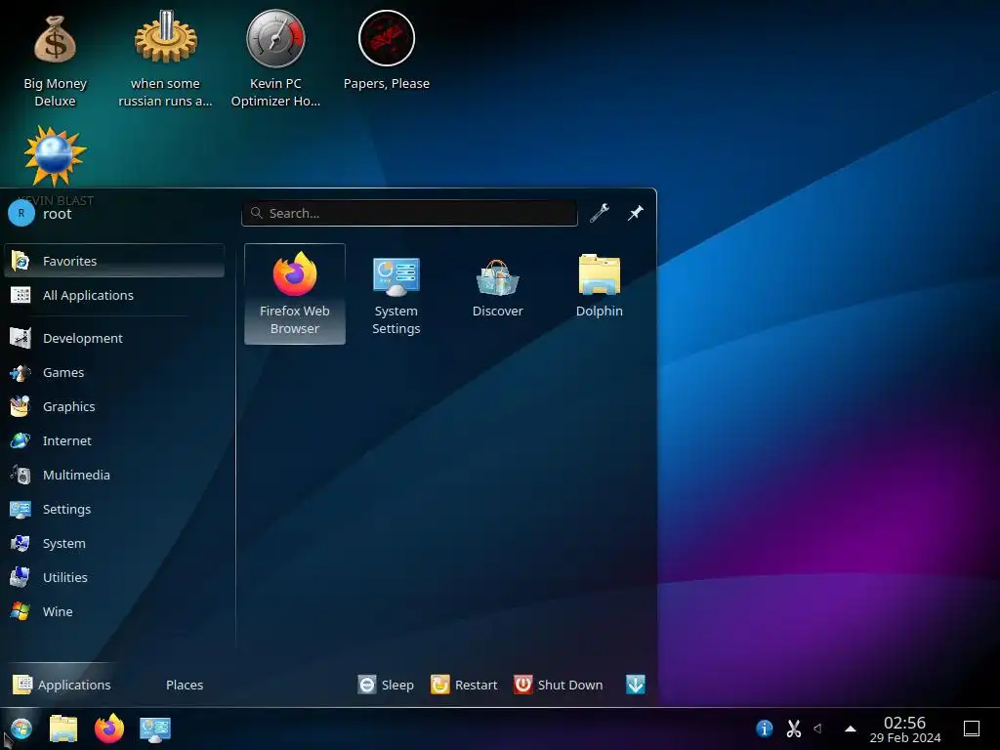Open the System category
Viewport: 1000px width, 750px height.
(115, 543)
